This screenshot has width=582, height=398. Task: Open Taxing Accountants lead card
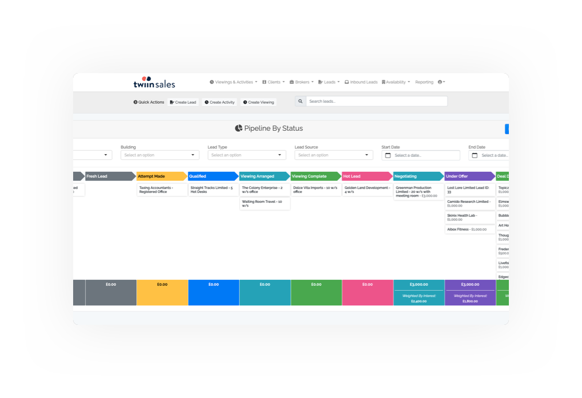point(162,190)
